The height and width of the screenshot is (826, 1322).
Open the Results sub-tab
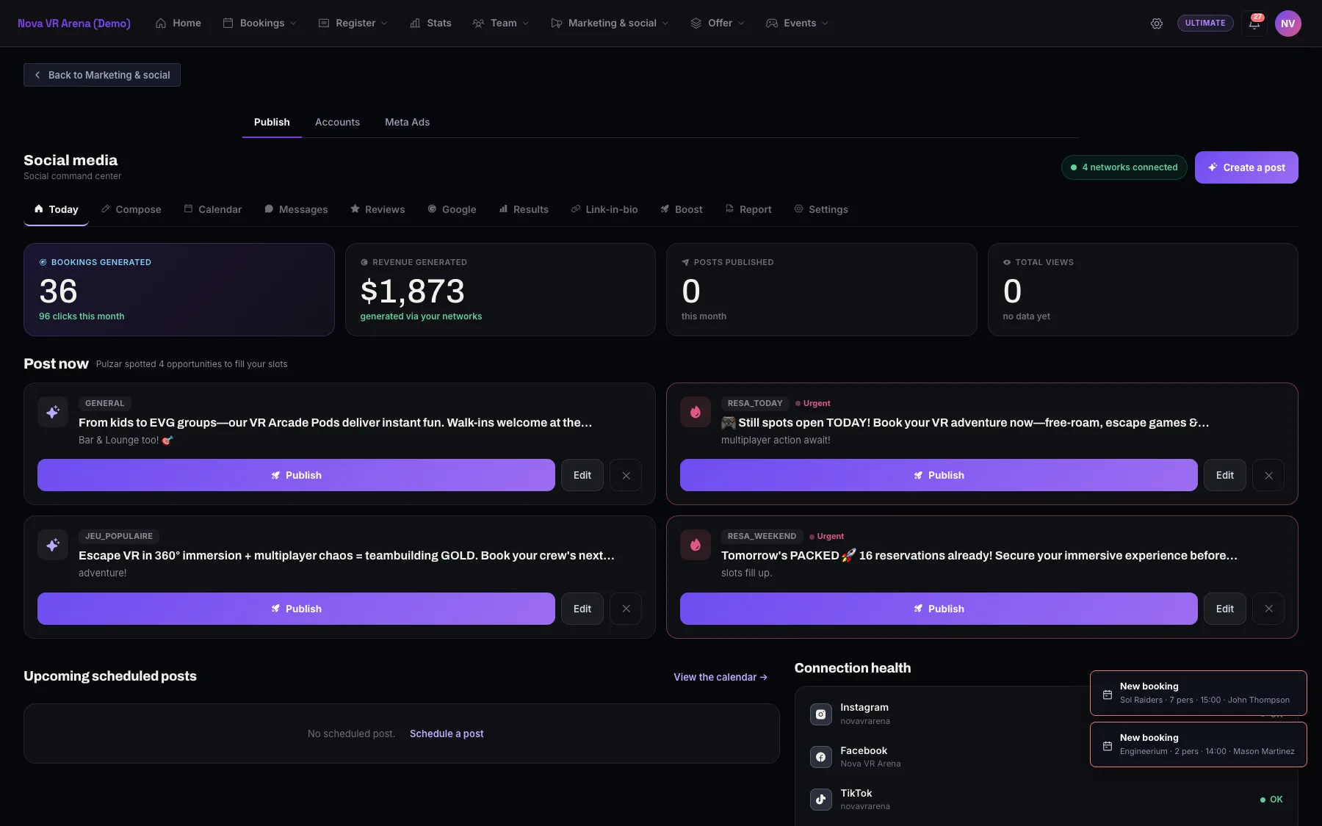(524, 209)
